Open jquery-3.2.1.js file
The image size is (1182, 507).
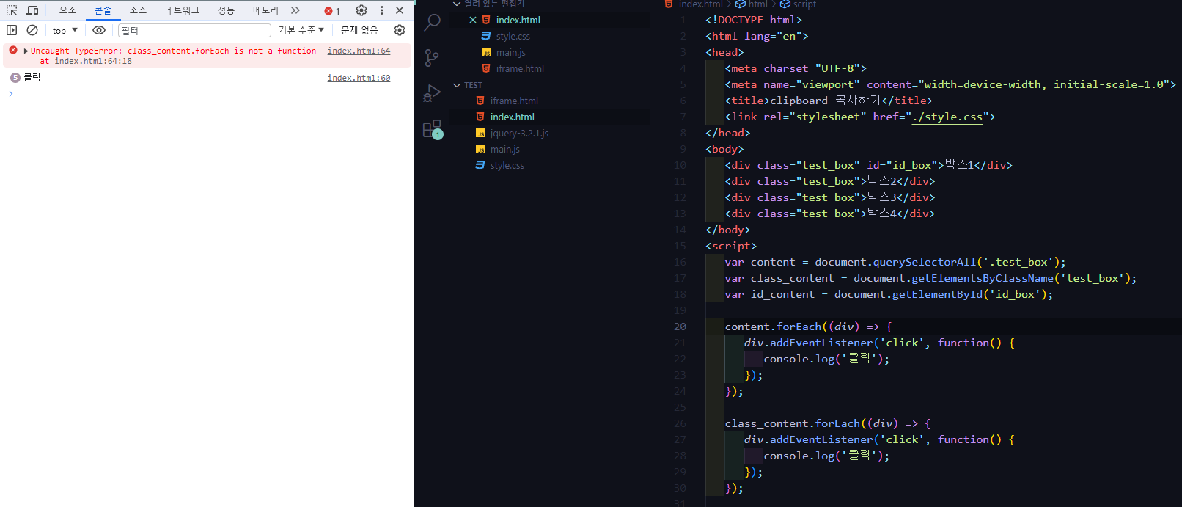519,133
